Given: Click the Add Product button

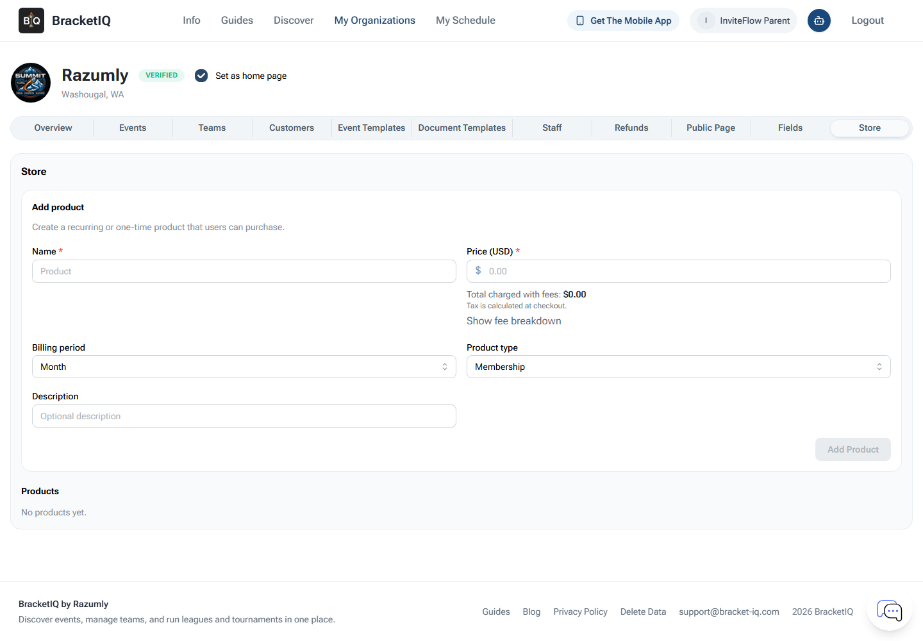Looking at the screenshot, I should point(853,449).
